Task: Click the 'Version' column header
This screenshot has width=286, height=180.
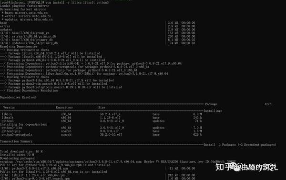Action: tap(10, 108)
